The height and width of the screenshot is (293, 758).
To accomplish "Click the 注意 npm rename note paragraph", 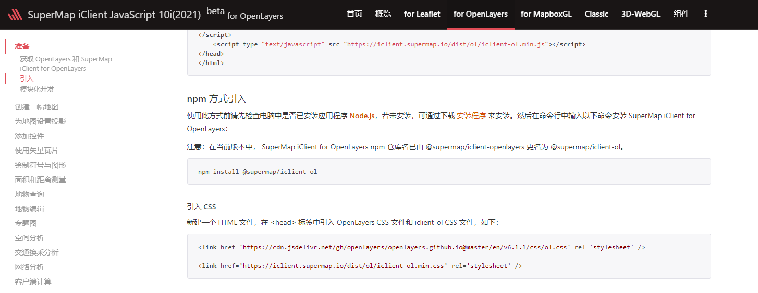I will (406, 147).
